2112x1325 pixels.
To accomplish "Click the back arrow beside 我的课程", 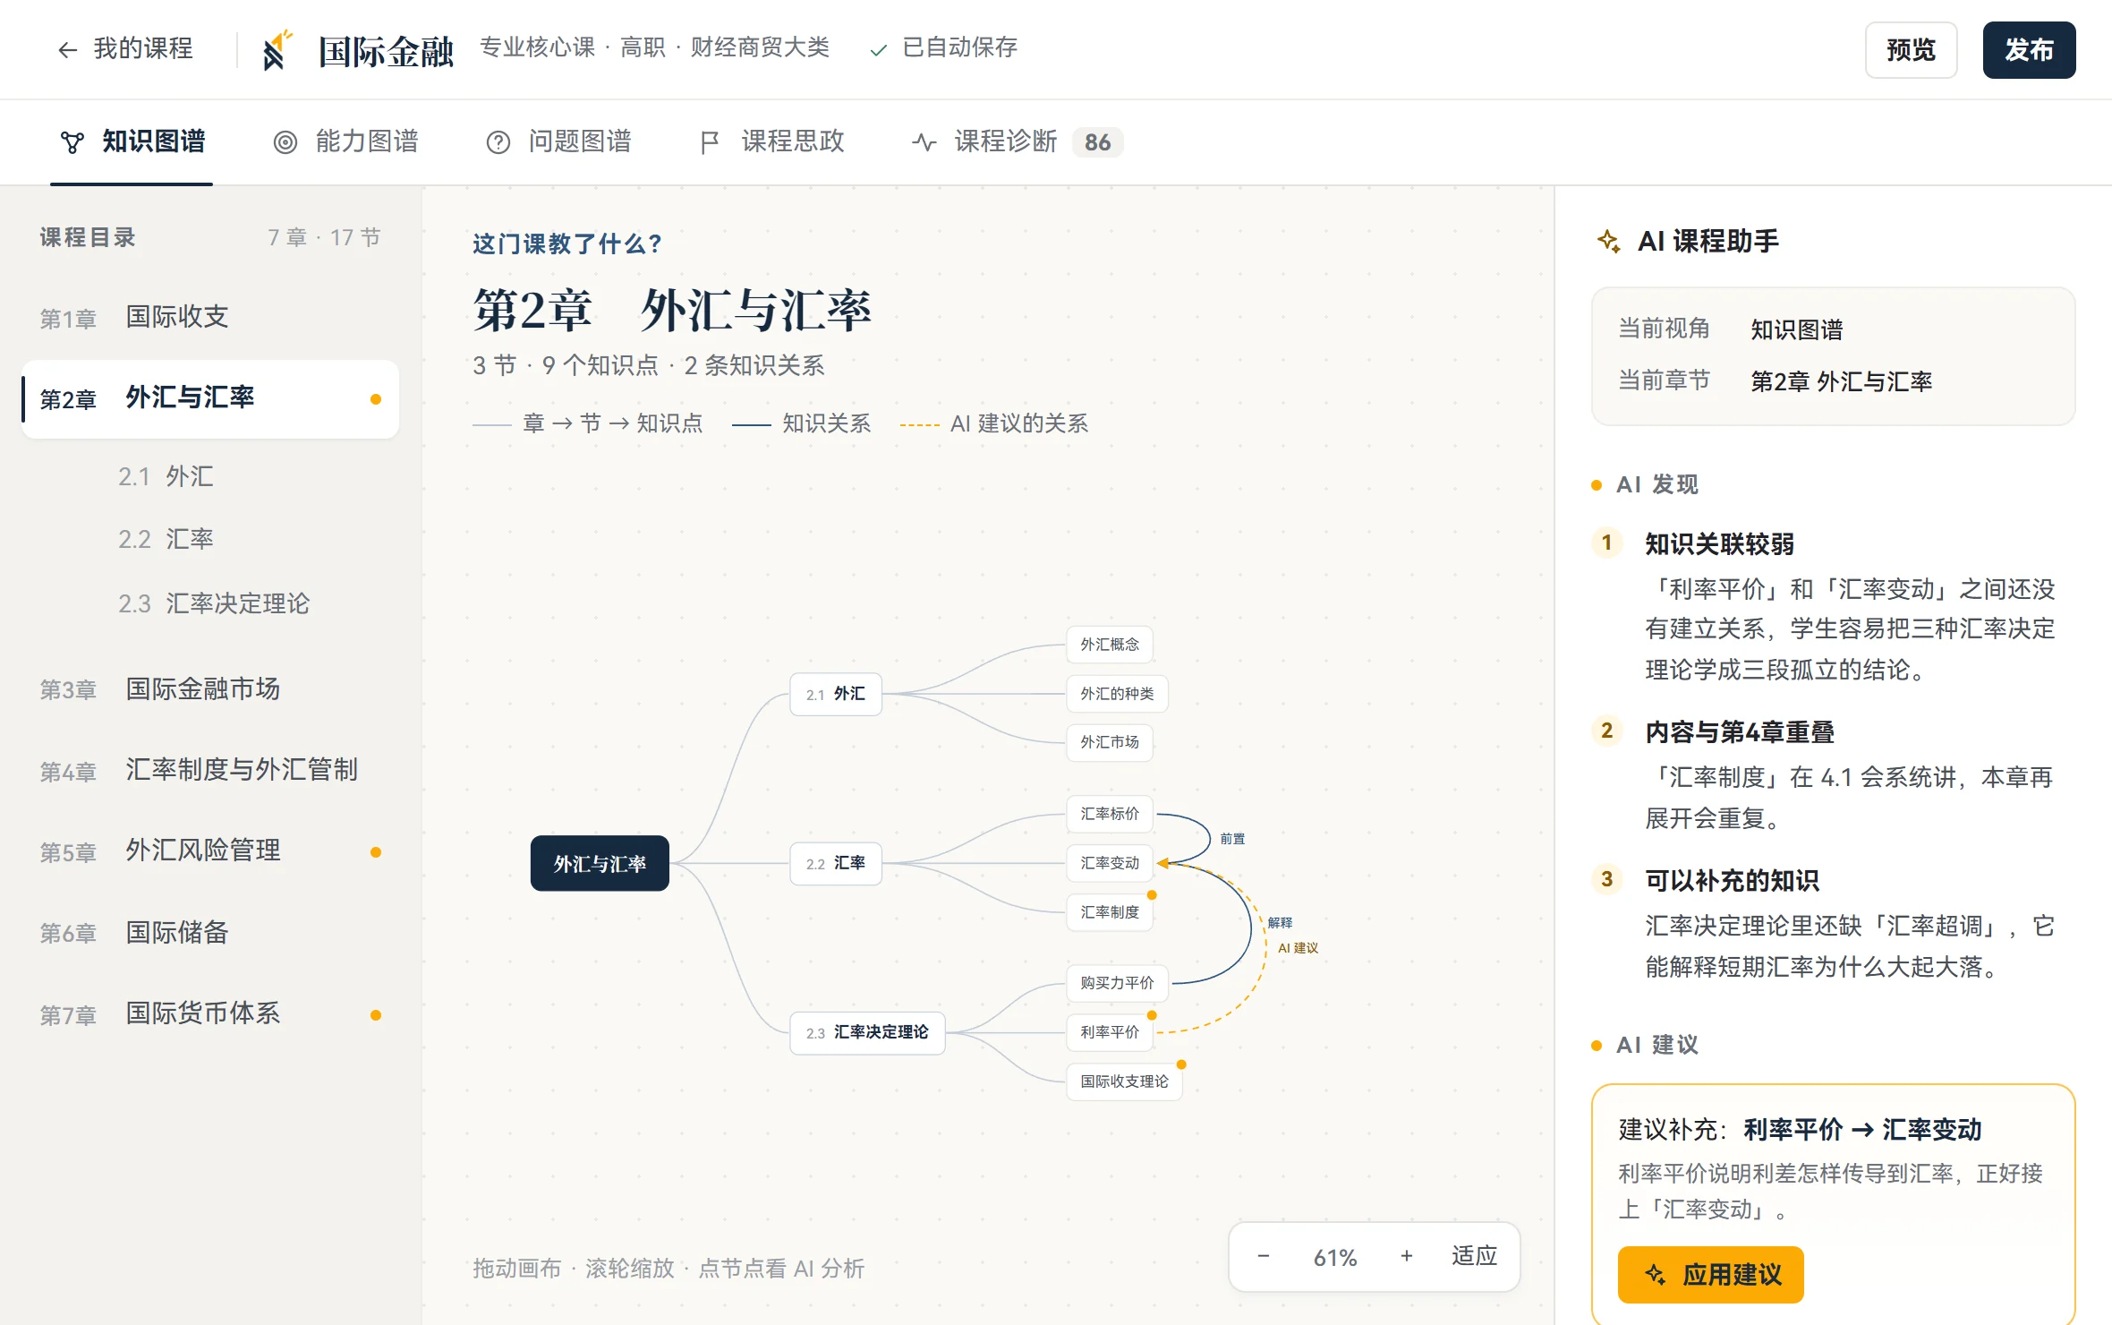I will click(x=68, y=50).
